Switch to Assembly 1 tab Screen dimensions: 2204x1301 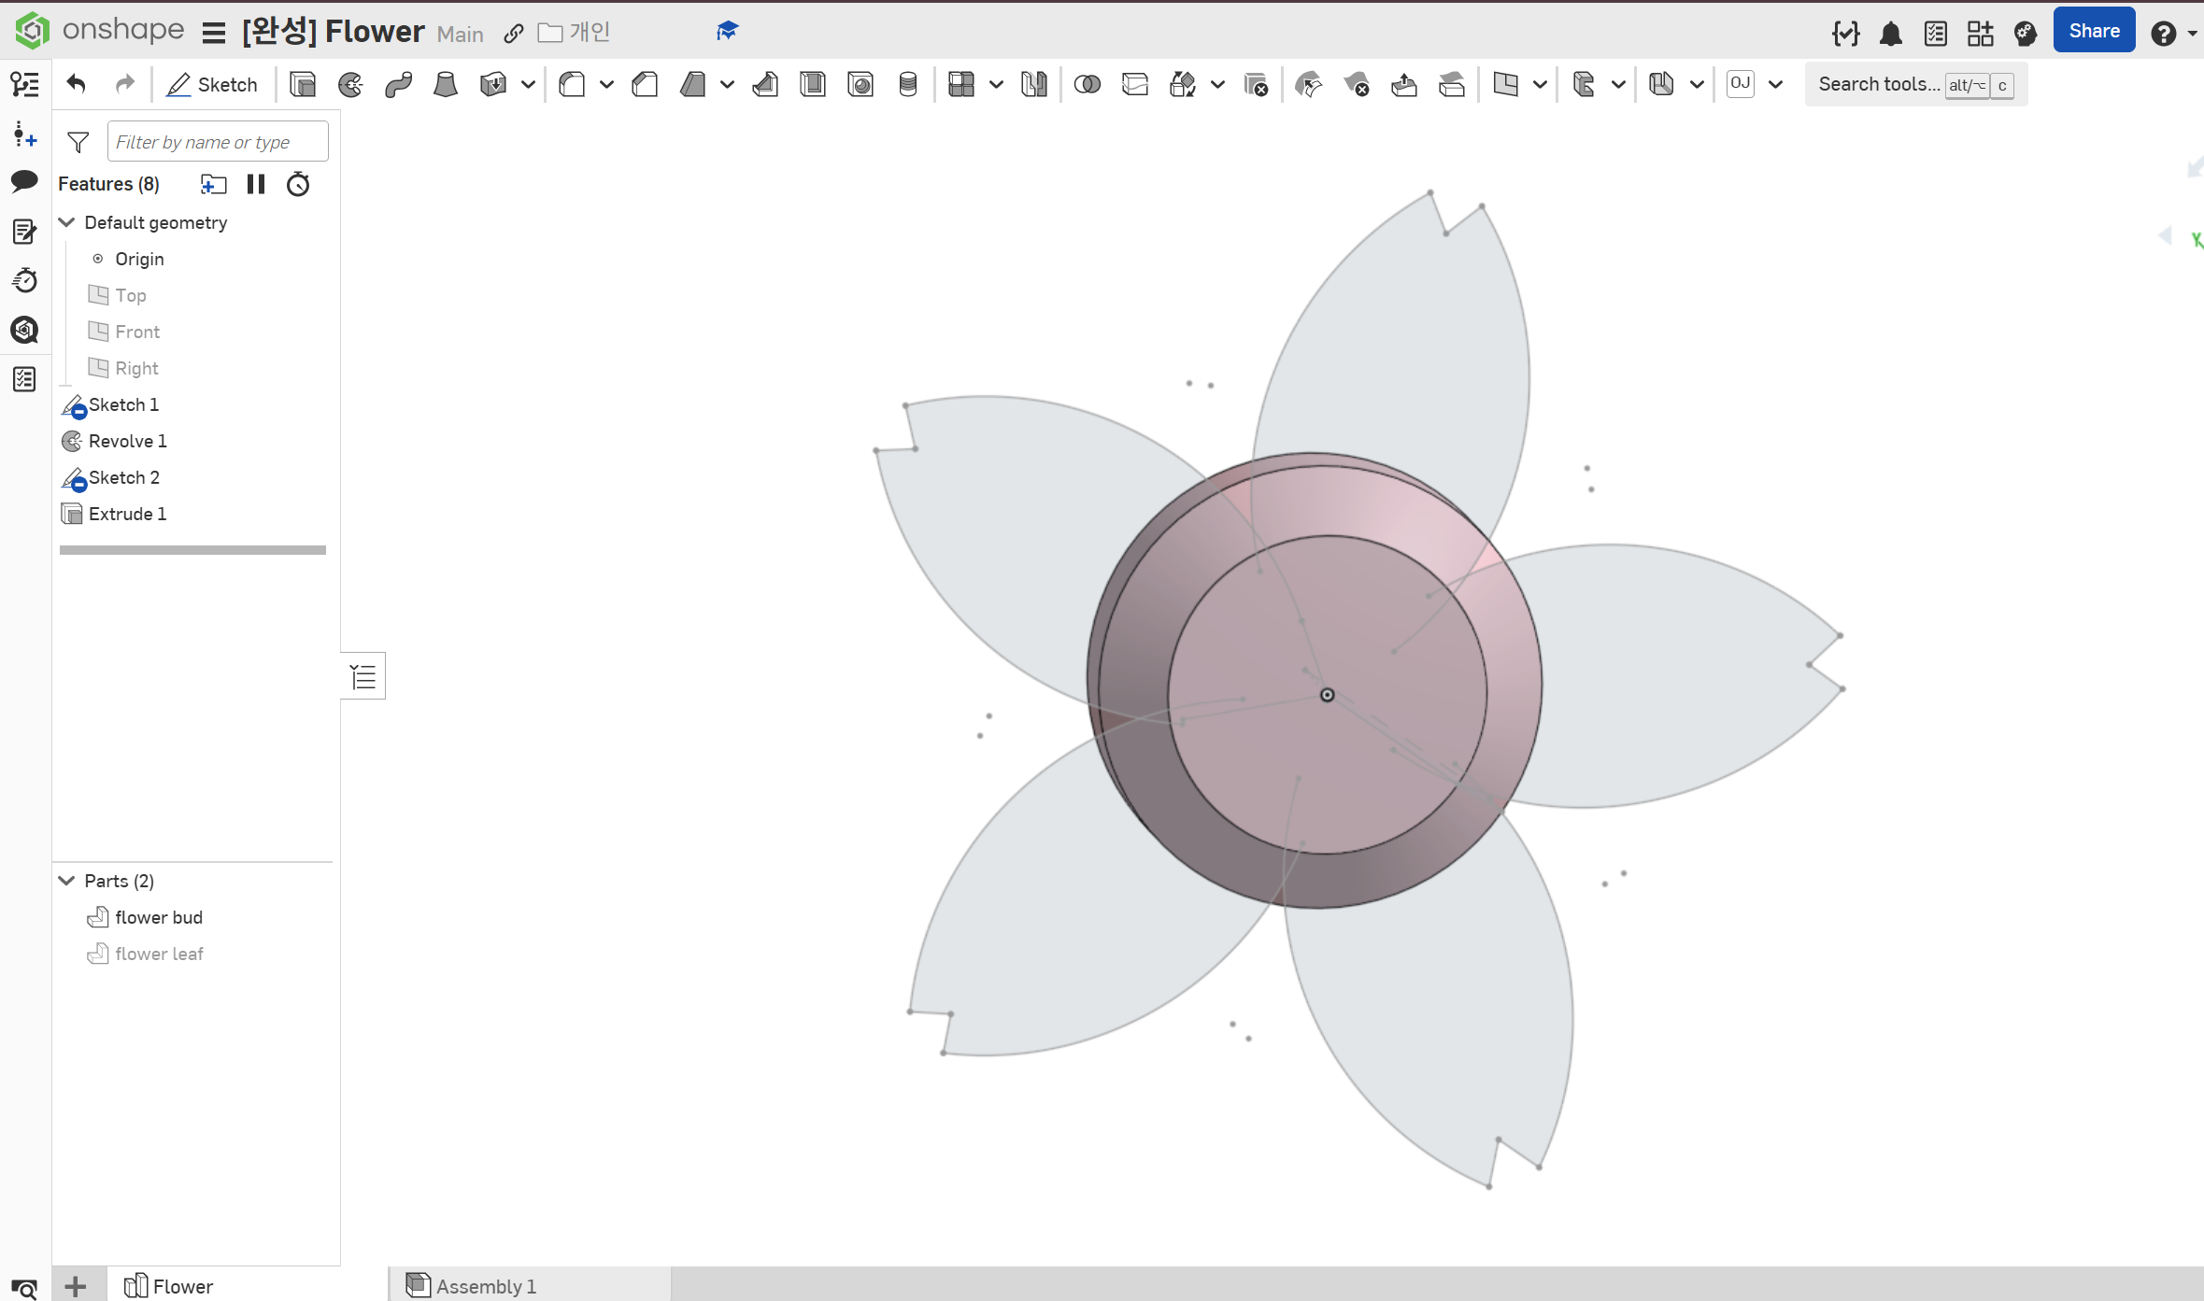(x=486, y=1286)
